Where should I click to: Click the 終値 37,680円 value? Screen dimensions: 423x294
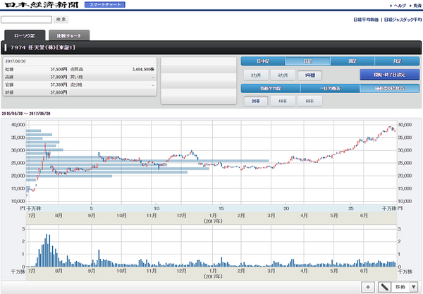pyautogui.click(x=59, y=92)
